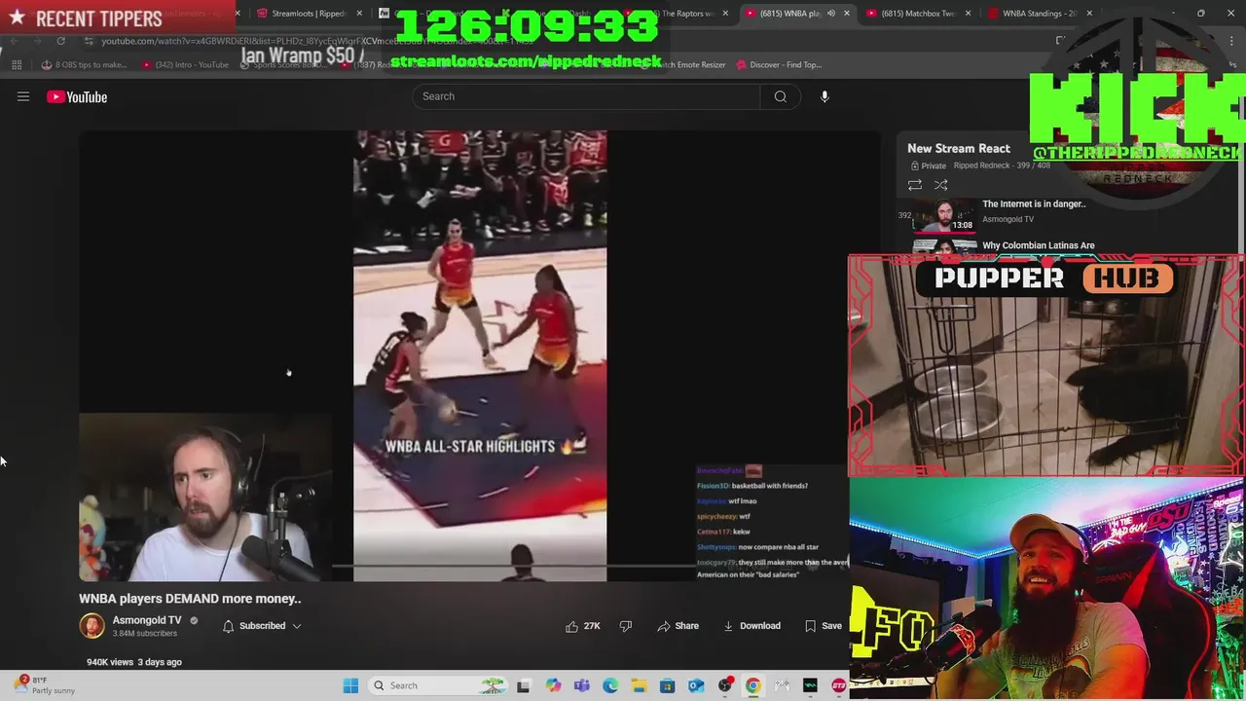This screenshot has height=701, width=1246.
Task: Go to the YouTube home logo
Action: [77, 96]
